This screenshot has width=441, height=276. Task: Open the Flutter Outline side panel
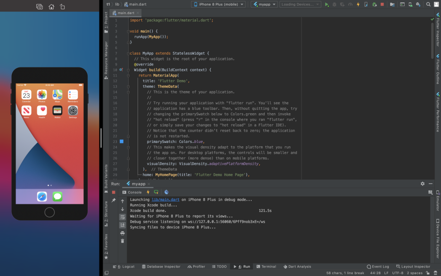[x=438, y=69]
